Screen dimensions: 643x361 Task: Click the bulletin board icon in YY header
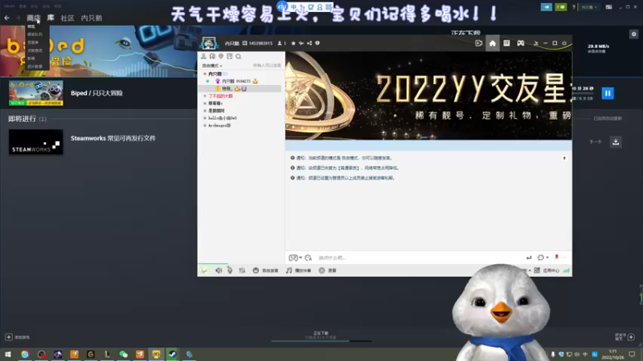(506, 43)
